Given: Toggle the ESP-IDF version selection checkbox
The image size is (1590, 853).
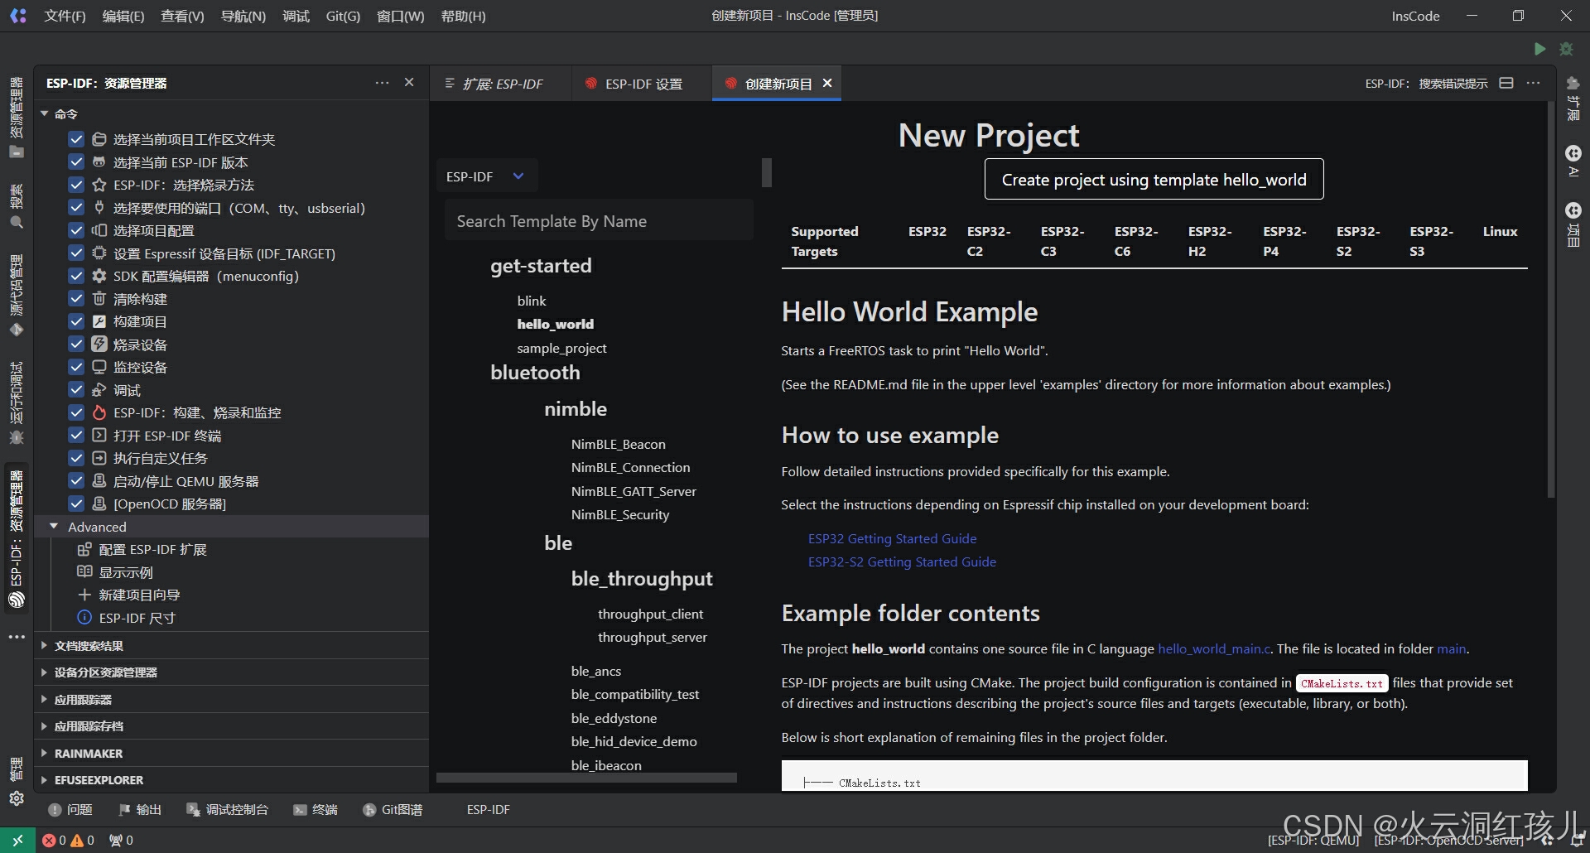Looking at the screenshot, I should point(76,161).
